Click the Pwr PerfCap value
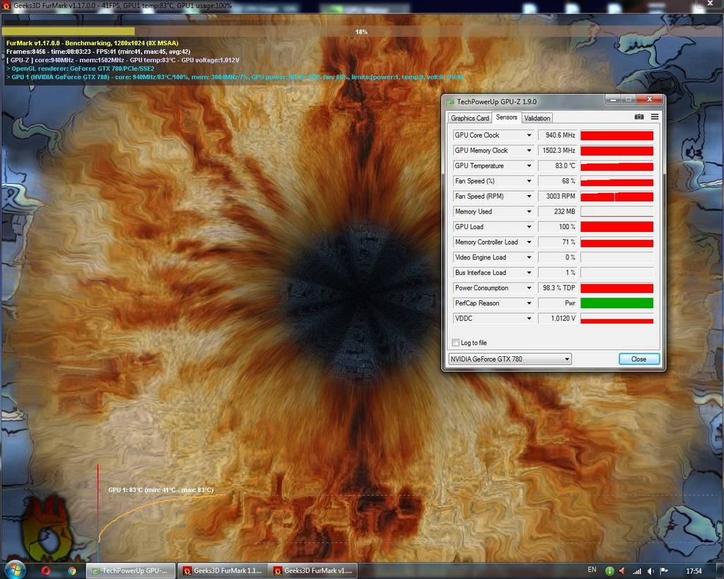Image resolution: width=724 pixels, height=579 pixels. point(558,303)
